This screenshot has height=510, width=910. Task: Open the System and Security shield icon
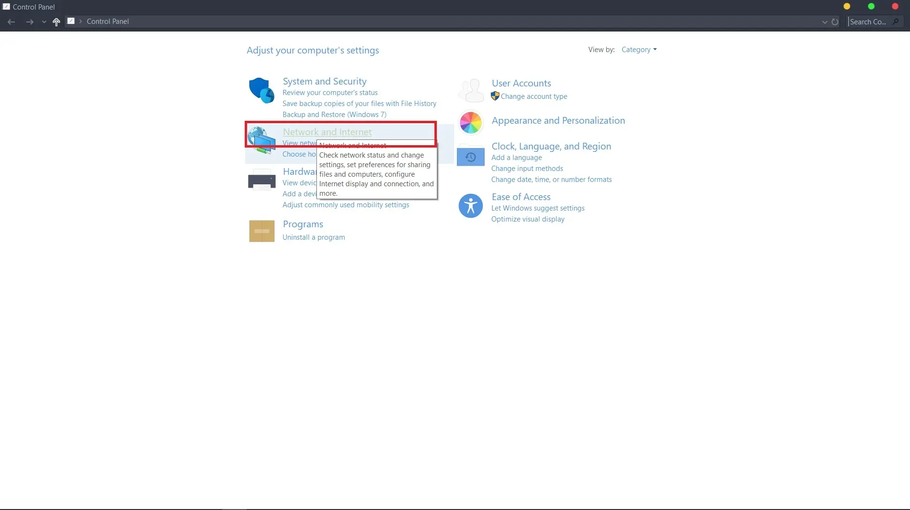click(261, 90)
